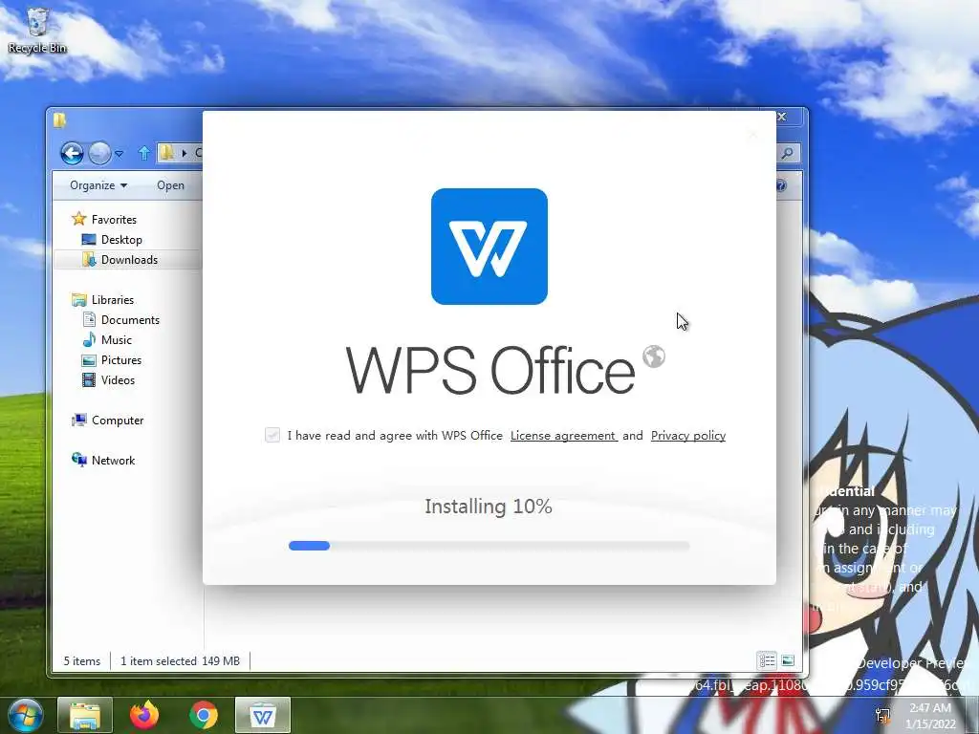Viewport: 979px width, 734px height.
Task: Click the Computer icon in navigation pane
Action: (79, 420)
